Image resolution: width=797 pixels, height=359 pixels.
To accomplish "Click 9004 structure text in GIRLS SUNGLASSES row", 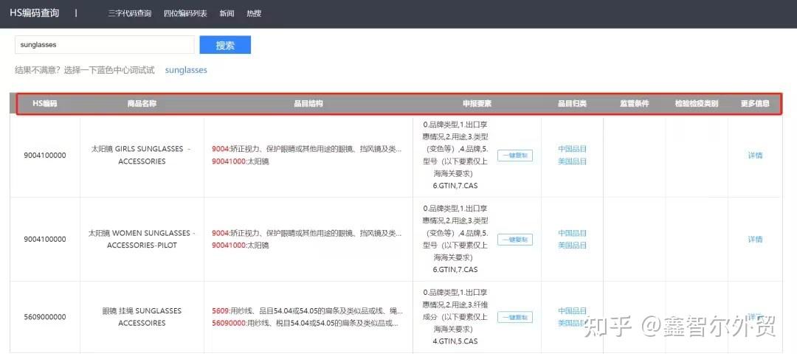I will point(306,150).
